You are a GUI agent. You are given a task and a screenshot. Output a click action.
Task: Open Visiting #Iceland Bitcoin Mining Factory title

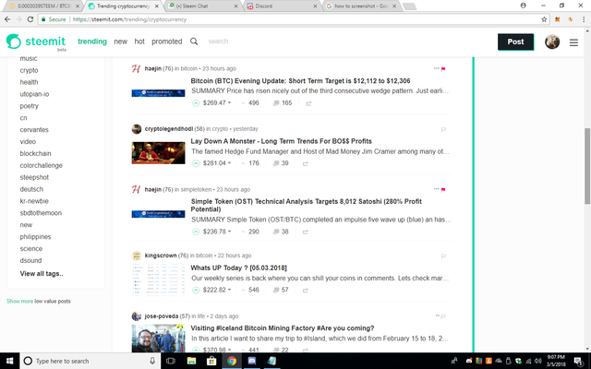click(283, 328)
